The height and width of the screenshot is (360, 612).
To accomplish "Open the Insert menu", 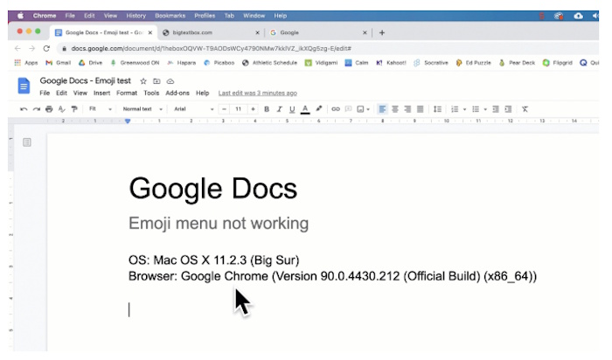I will coord(102,93).
